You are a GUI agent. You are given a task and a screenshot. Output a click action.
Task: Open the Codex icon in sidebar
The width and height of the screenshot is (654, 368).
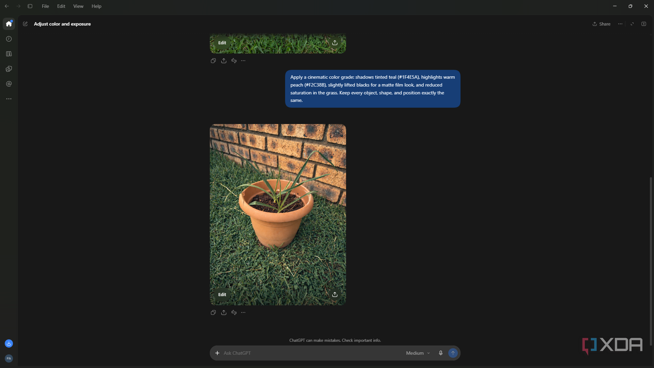click(9, 69)
